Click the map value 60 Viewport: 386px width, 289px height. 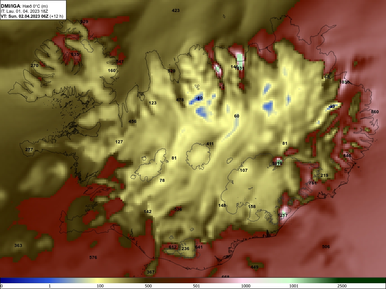point(237,116)
